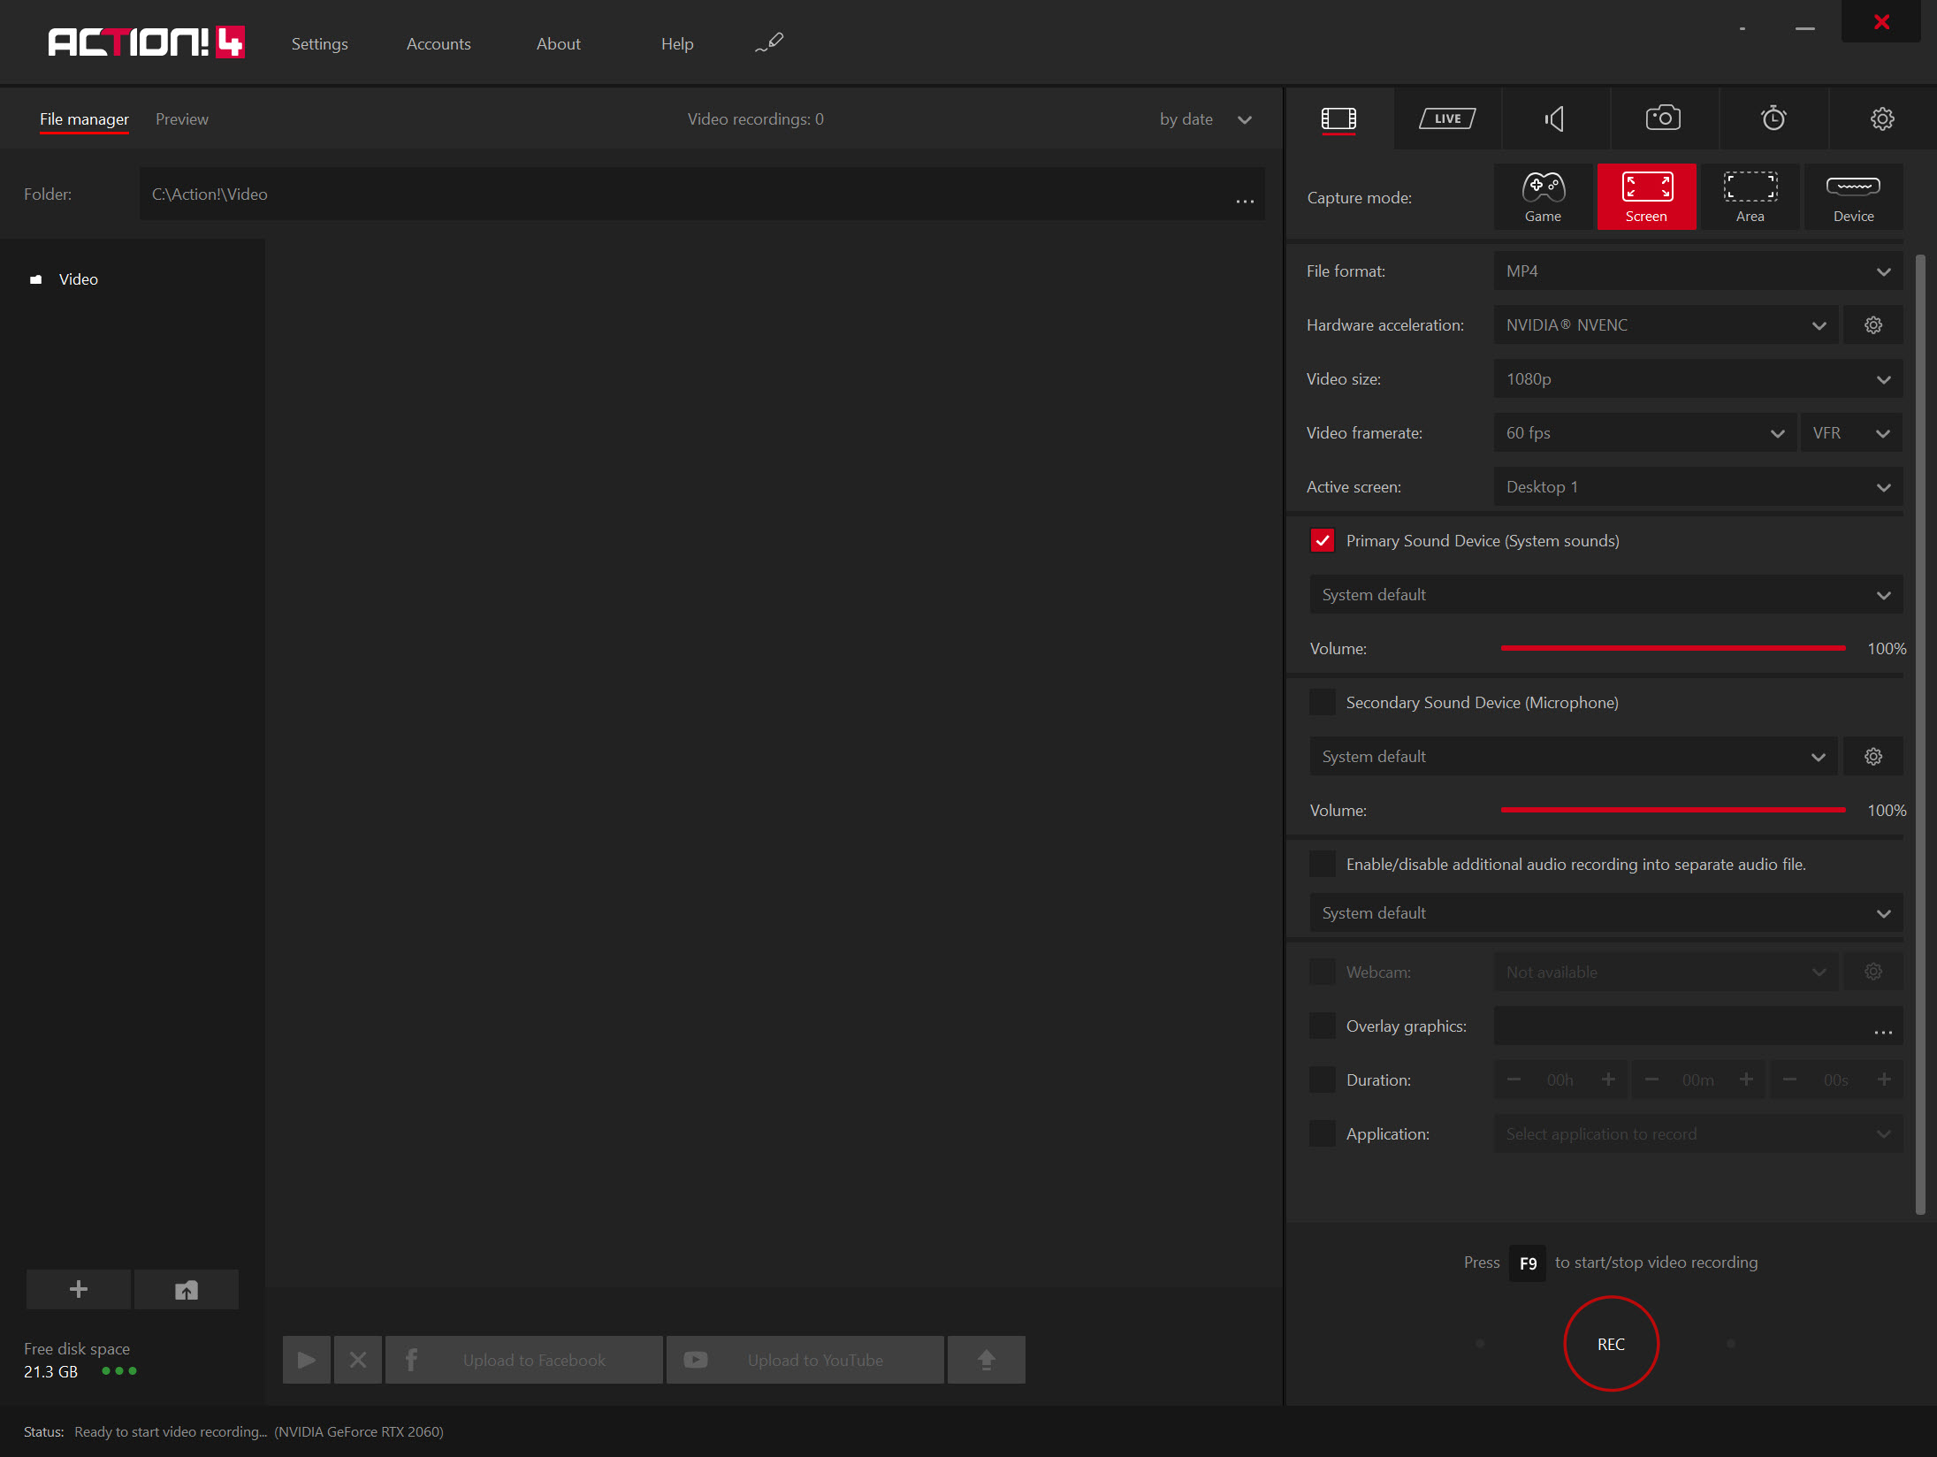Start recording with the REC button
Image resolution: width=1937 pixels, height=1457 pixels.
[1611, 1344]
